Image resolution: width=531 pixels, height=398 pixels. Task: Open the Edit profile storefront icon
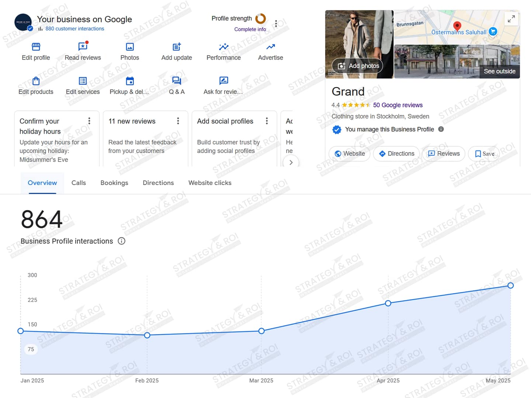tap(36, 47)
